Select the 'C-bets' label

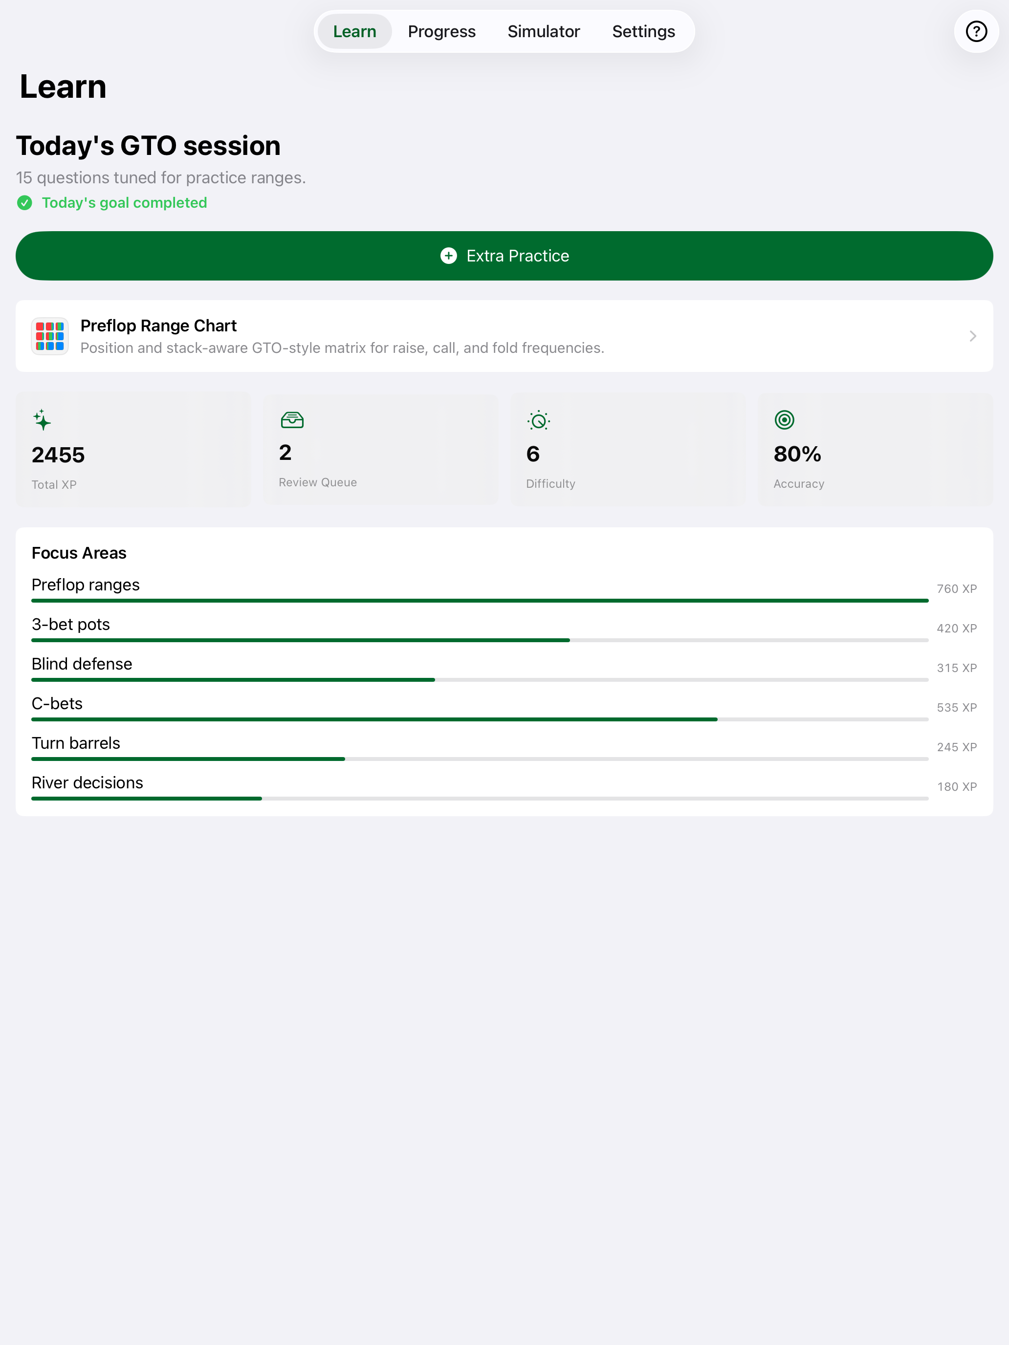coord(57,703)
